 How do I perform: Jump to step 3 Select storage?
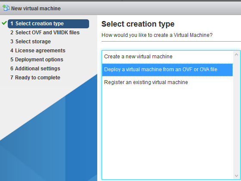point(31,42)
